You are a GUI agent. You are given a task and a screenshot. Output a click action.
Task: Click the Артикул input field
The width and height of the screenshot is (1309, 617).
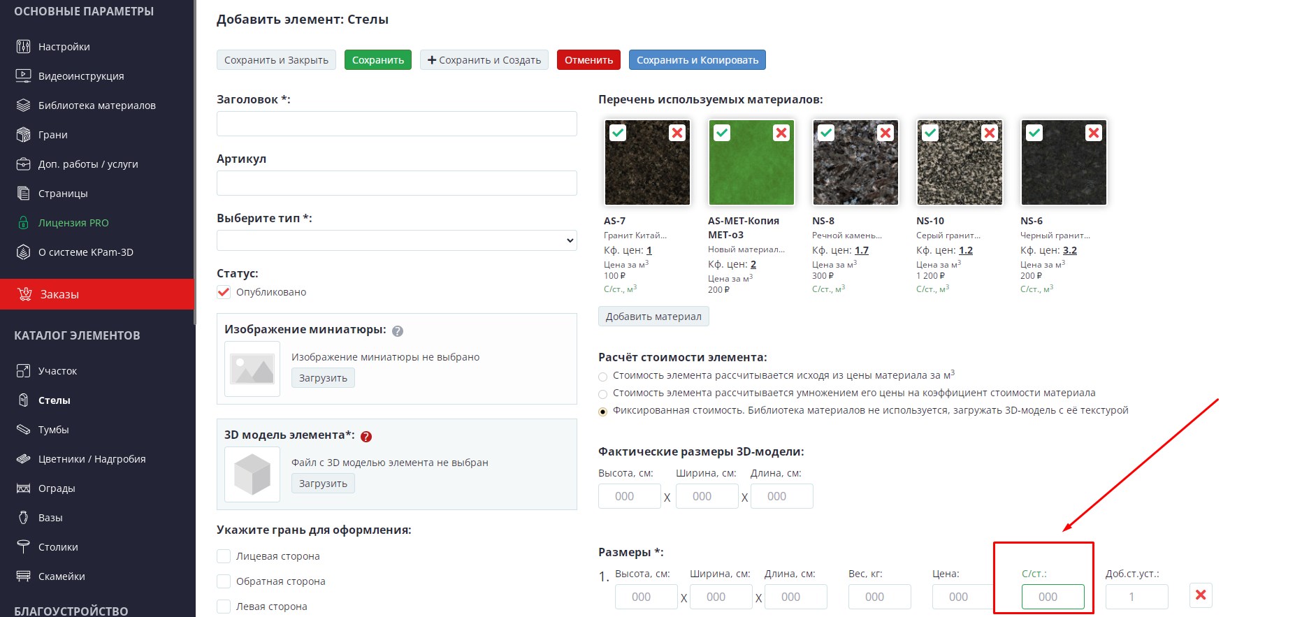pyautogui.click(x=397, y=183)
